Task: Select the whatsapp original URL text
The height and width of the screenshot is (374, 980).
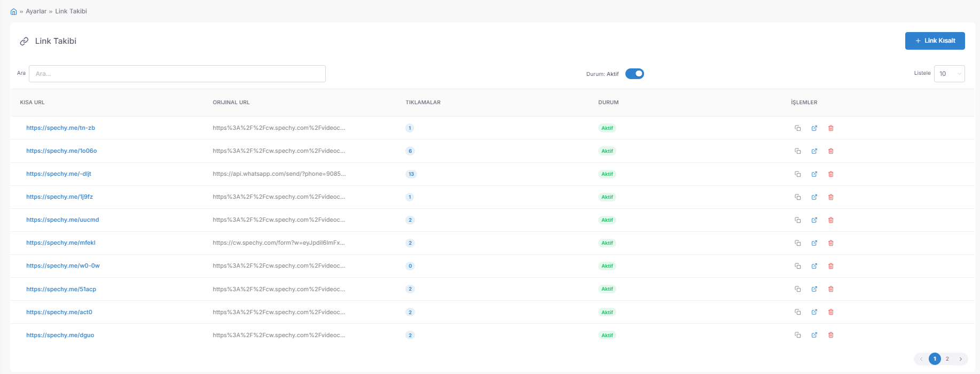Action: tap(279, 174)
